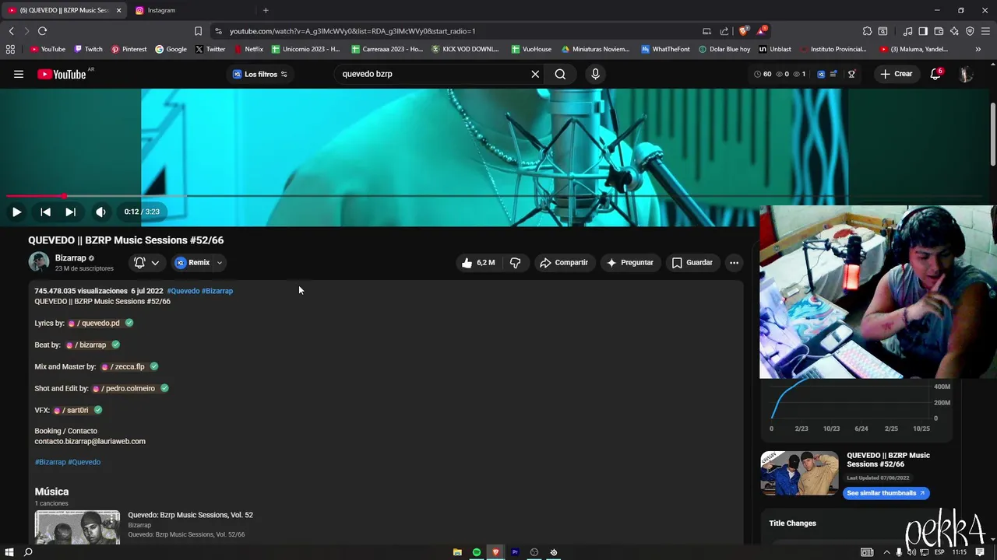Like the video with 6,2 M likes
This screenshot has height=560, width=997.
[477, 263]
